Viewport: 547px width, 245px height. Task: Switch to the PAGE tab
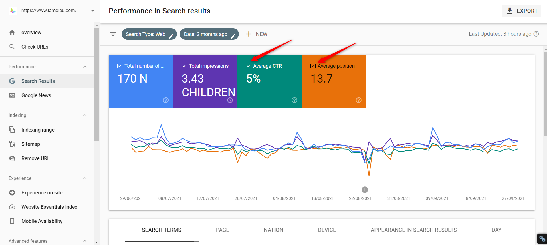[x=223, y=230]
